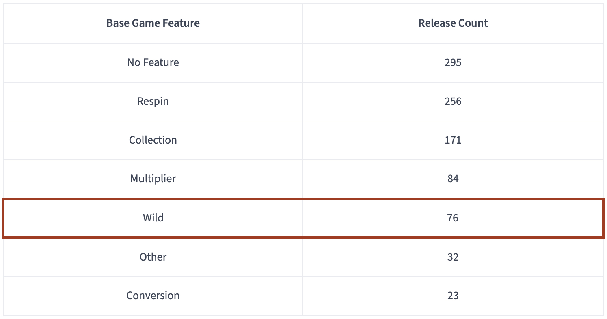Select the No Feature row label
The height and width of the screenshot is (319, 607).
[x=153, y=62]
